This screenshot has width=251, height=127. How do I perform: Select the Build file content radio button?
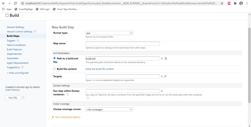coord(55,69)
